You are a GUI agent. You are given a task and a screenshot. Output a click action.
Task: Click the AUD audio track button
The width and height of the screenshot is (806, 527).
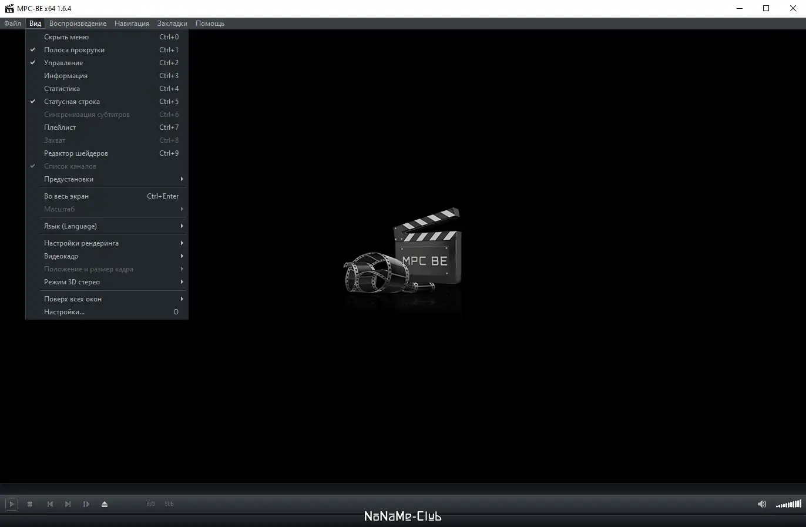(150, 503)
